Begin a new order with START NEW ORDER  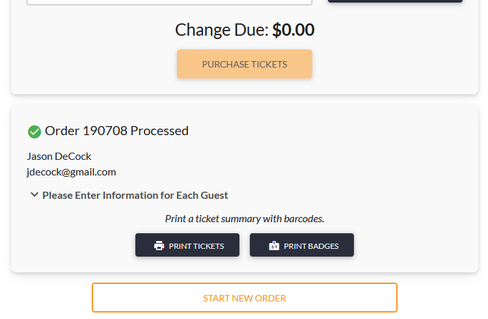coord(245,298)
